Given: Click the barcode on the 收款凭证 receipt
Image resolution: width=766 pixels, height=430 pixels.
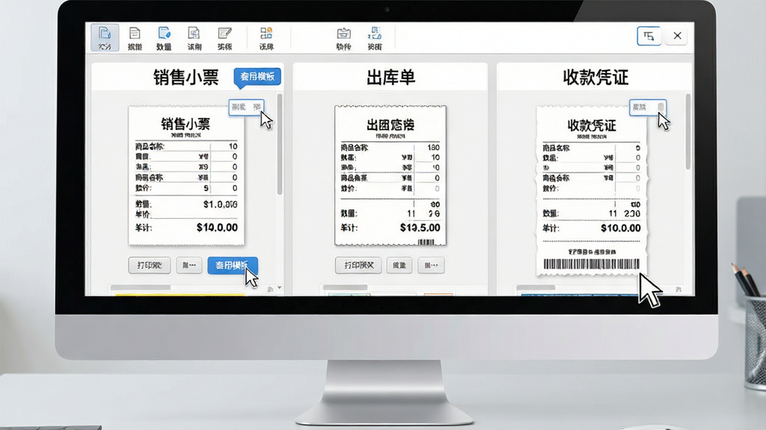Looking at the screenshot, I should pos(592,264).
